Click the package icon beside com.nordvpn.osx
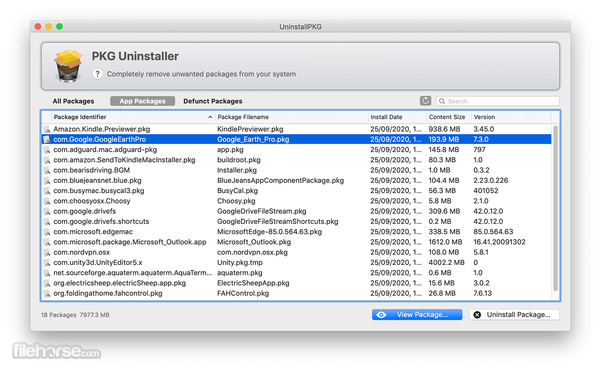 pos(47,253)
